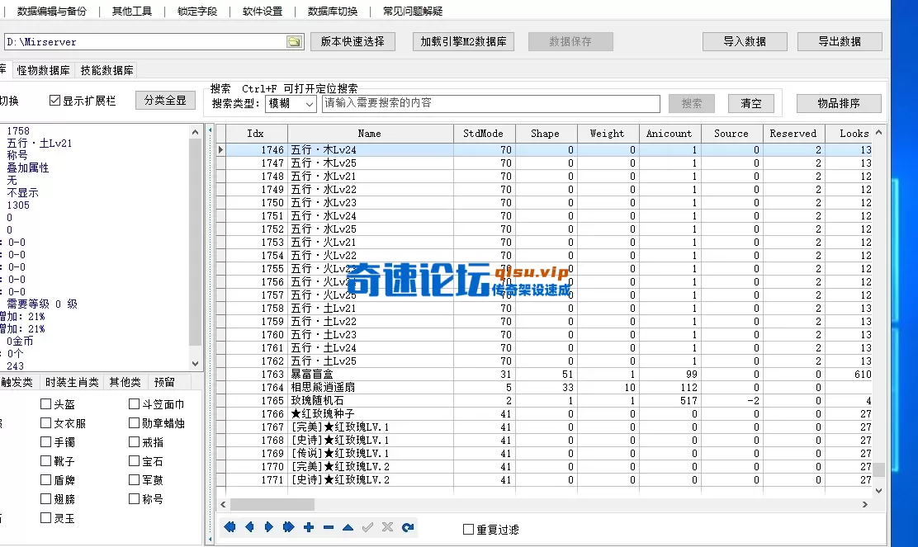Jump to the last record

289,526
